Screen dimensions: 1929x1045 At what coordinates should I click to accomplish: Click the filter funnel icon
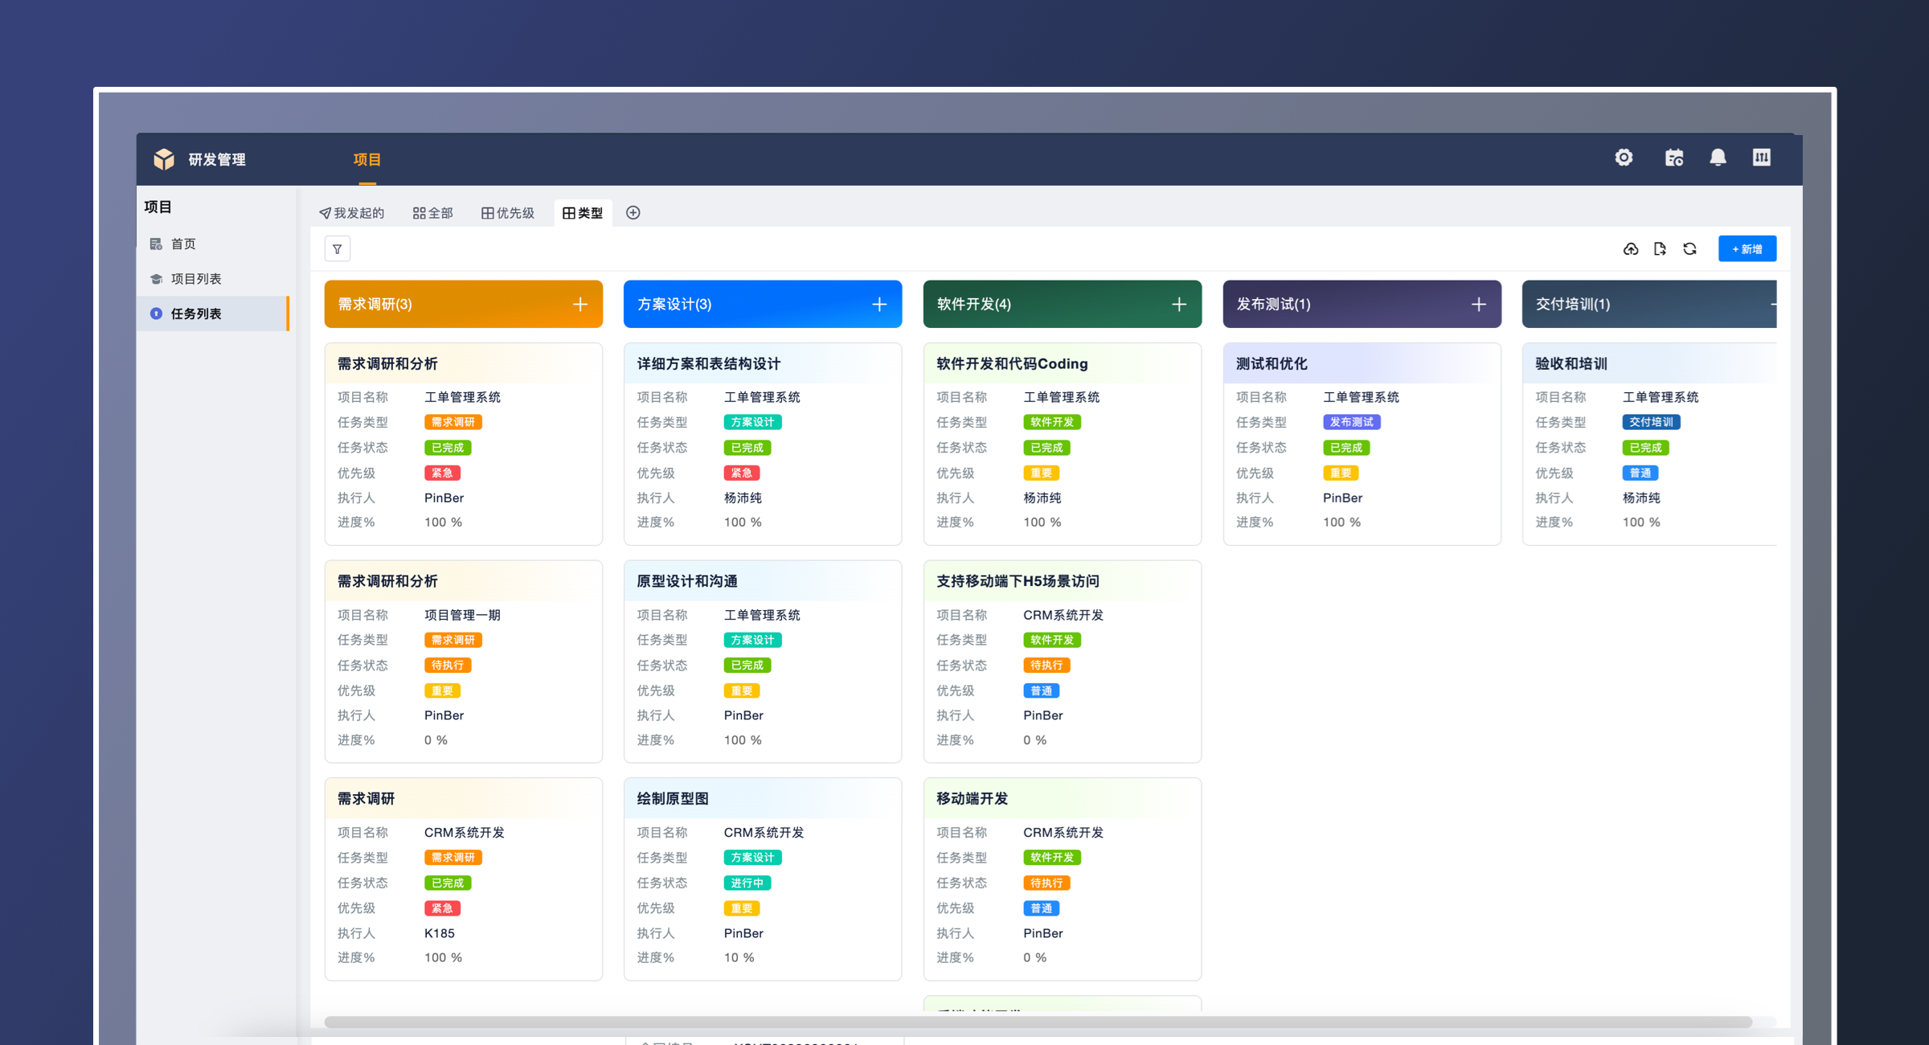pos(338,249)
